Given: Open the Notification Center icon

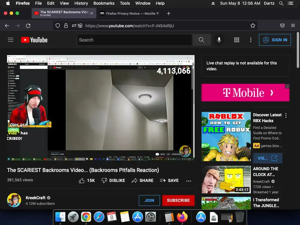Looking at the screenshot, I should 291,3.
